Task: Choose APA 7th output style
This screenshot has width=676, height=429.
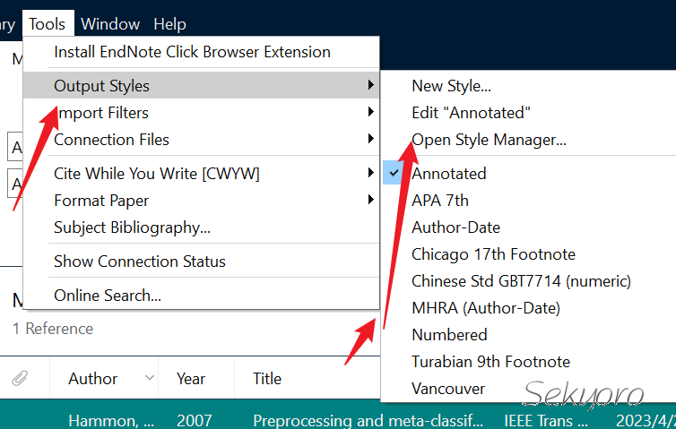Action: point(439,201)
